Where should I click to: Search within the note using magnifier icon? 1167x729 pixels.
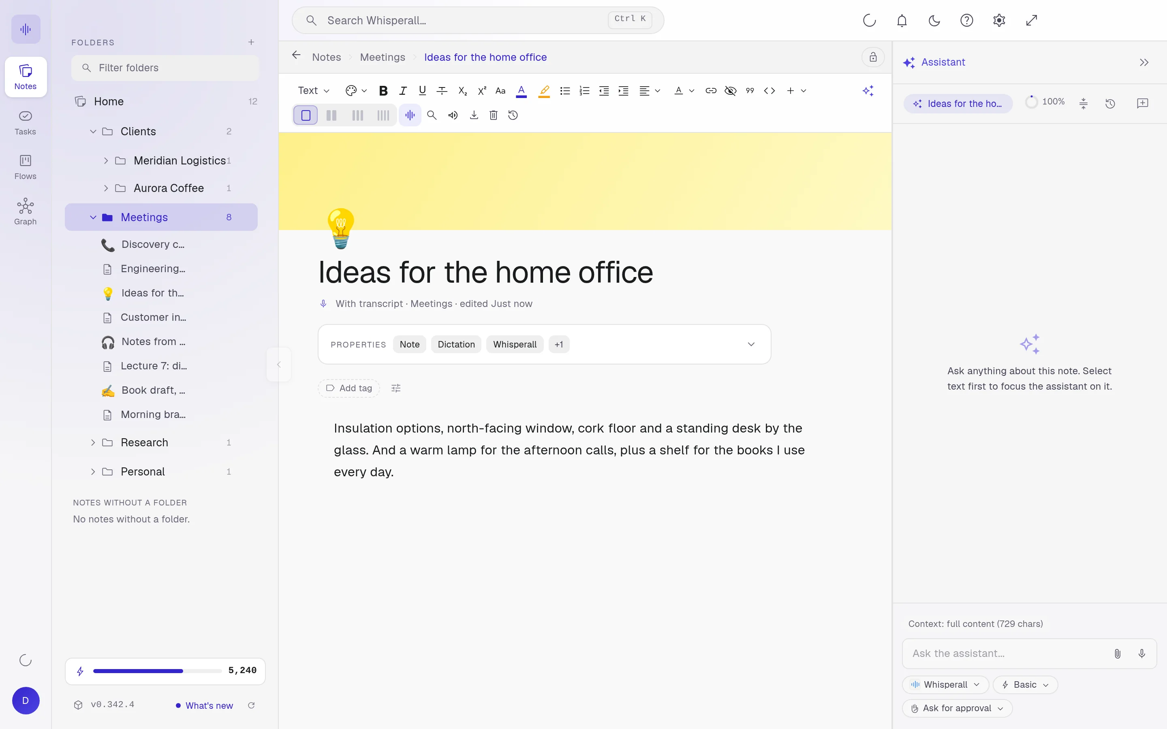[x=432, y=115]
